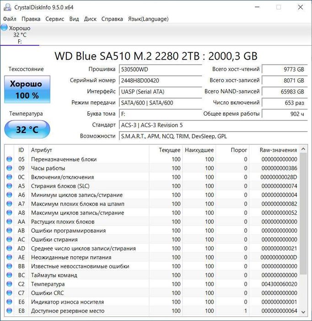Click status icon of row AE Неожиданные потери питания
The image size is (312, 321).
pyautogui.click(x=10, y=257)
